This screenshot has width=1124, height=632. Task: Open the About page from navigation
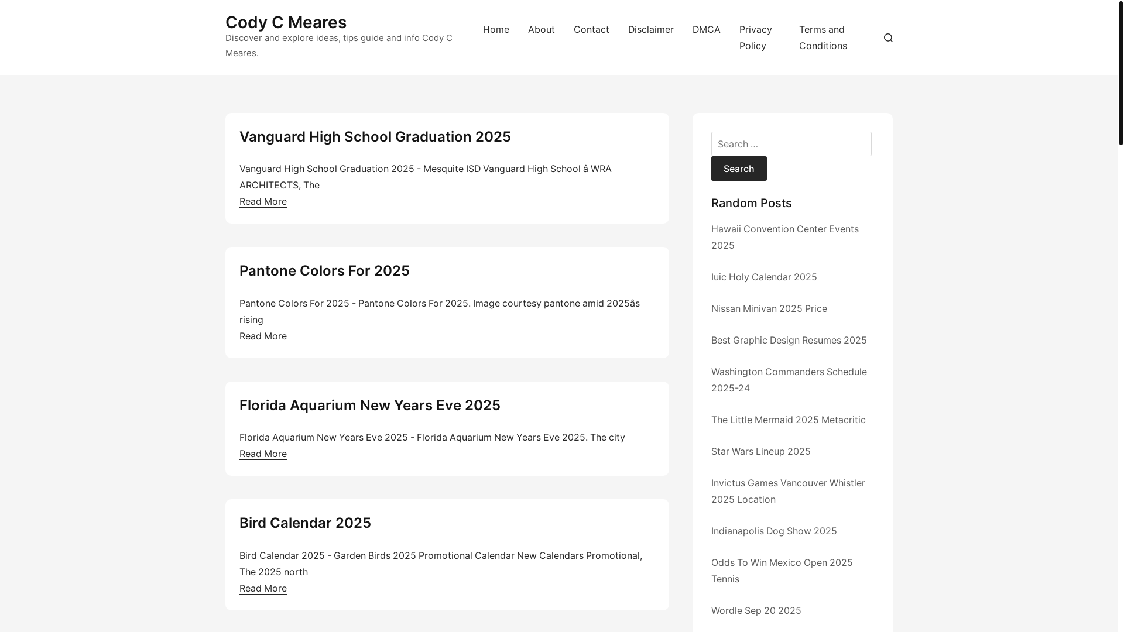[541, 29]
